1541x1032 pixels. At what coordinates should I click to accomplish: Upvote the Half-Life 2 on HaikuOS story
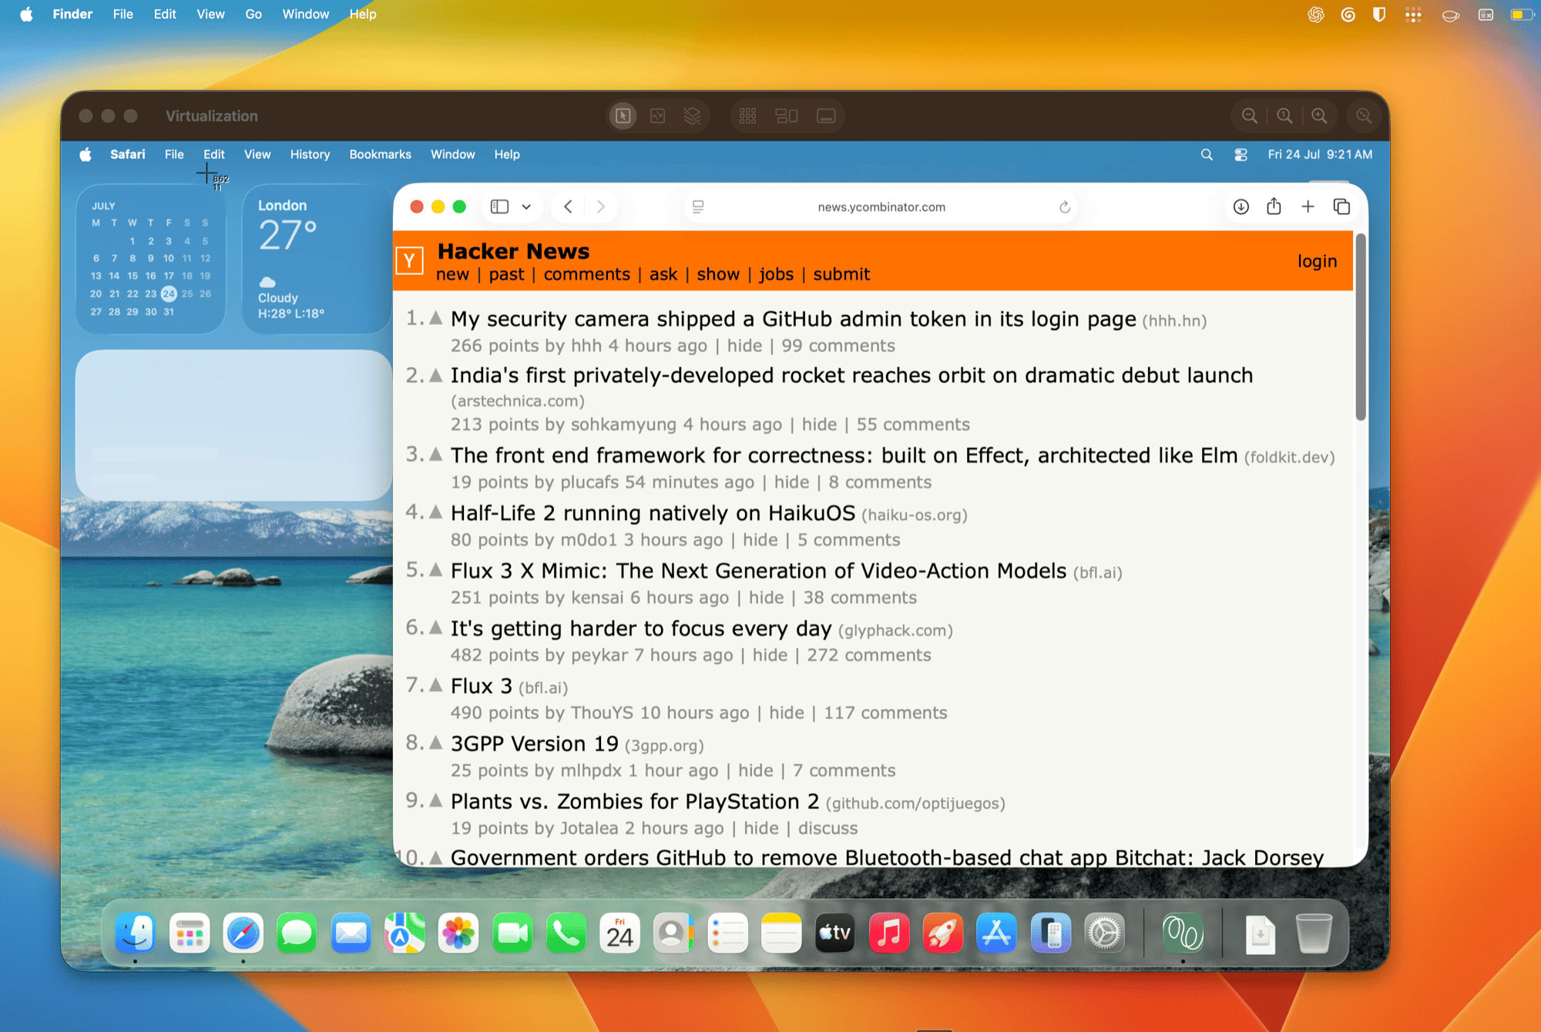pos(435,511)
